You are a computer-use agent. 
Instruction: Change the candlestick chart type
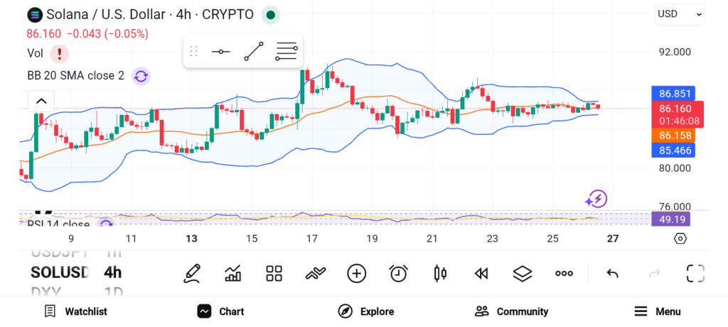point(439,273)
